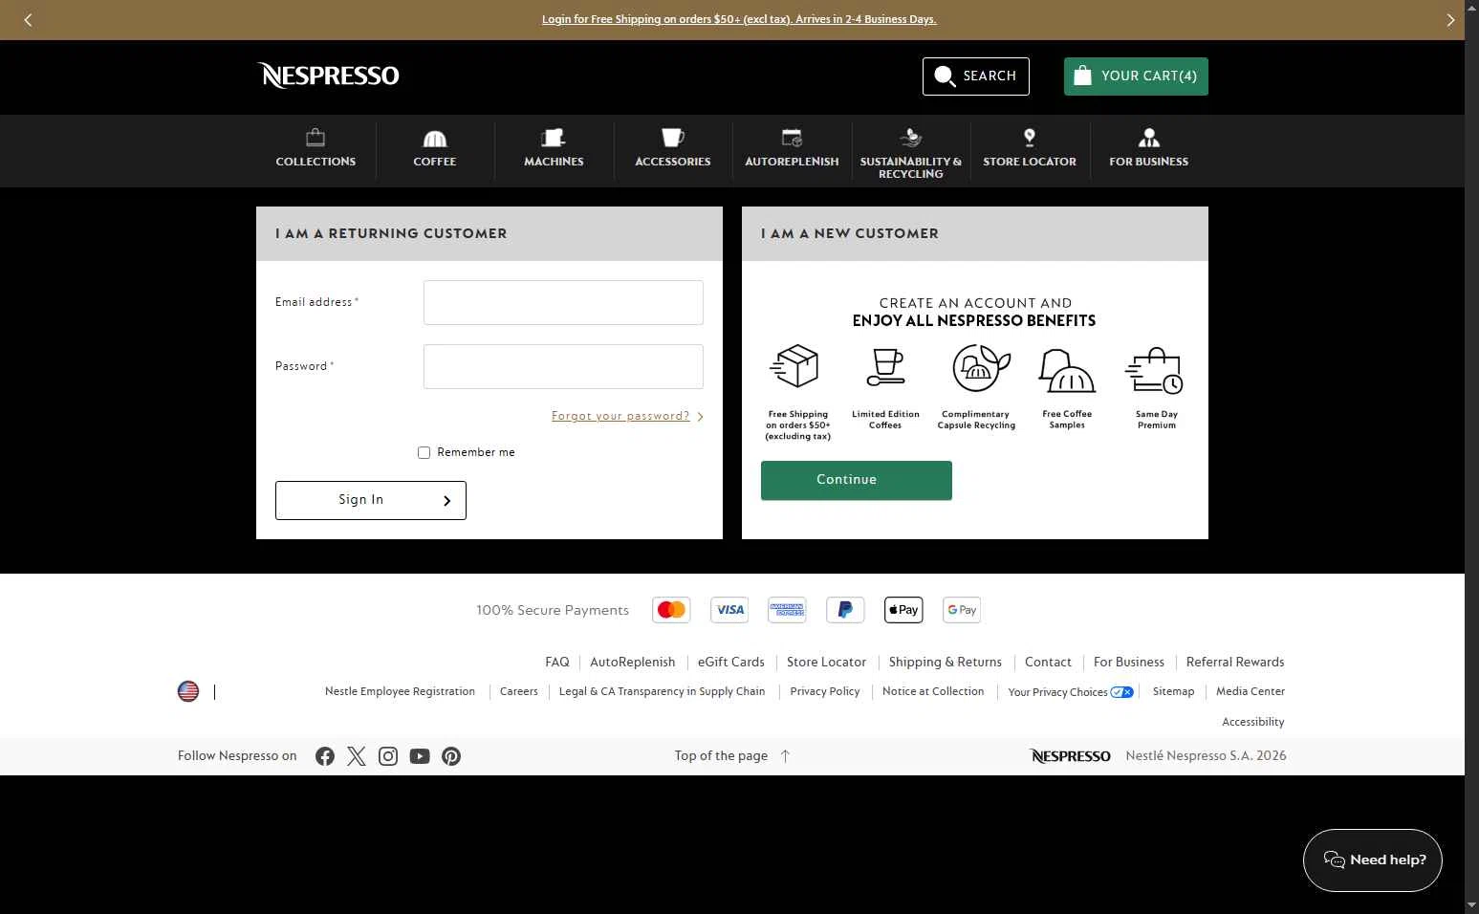
Task: Click the US flag country selector
Action: (188, 691)
